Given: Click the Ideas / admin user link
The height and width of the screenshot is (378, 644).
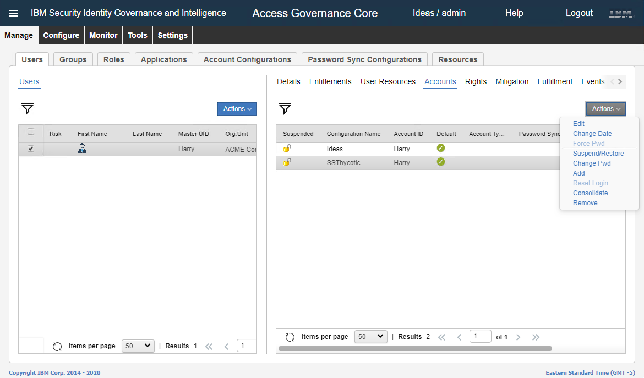Looking at the screenshot, I should click(439, 13).
